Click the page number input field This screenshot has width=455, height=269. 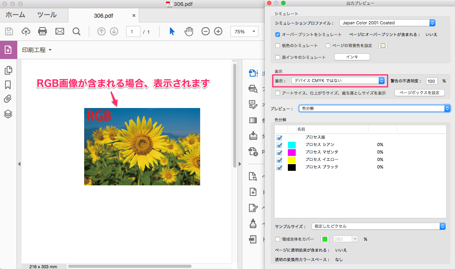click(x=133, y=31)
